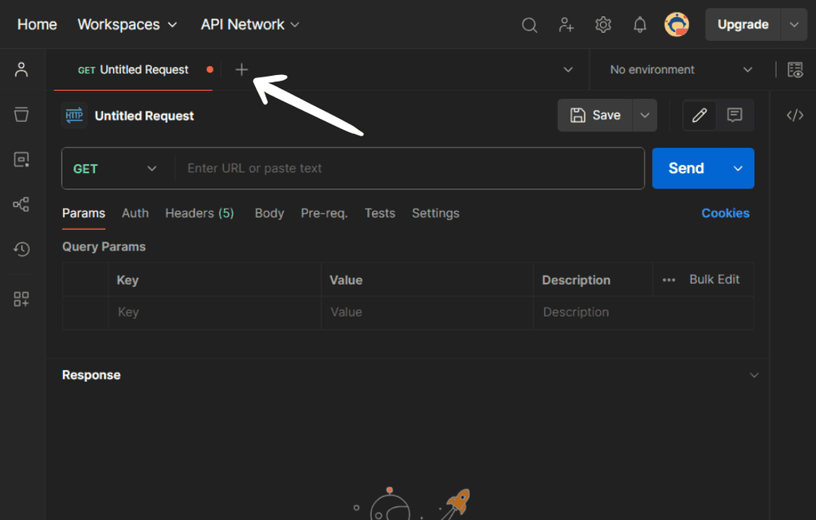Open the Cookies link
This screenshot has height=520, width=816.
(x=725, y=213)
